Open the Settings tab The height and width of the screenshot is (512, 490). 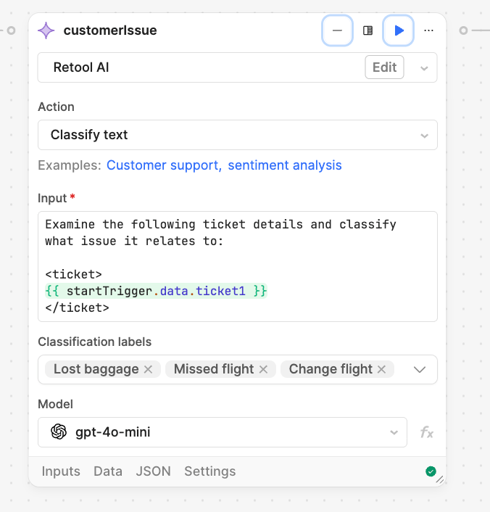(x=209, y=471)
